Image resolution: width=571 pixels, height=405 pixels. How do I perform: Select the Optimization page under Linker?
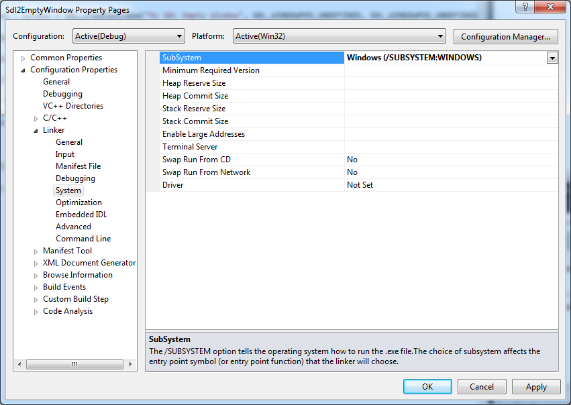click(x=79, y=202)
